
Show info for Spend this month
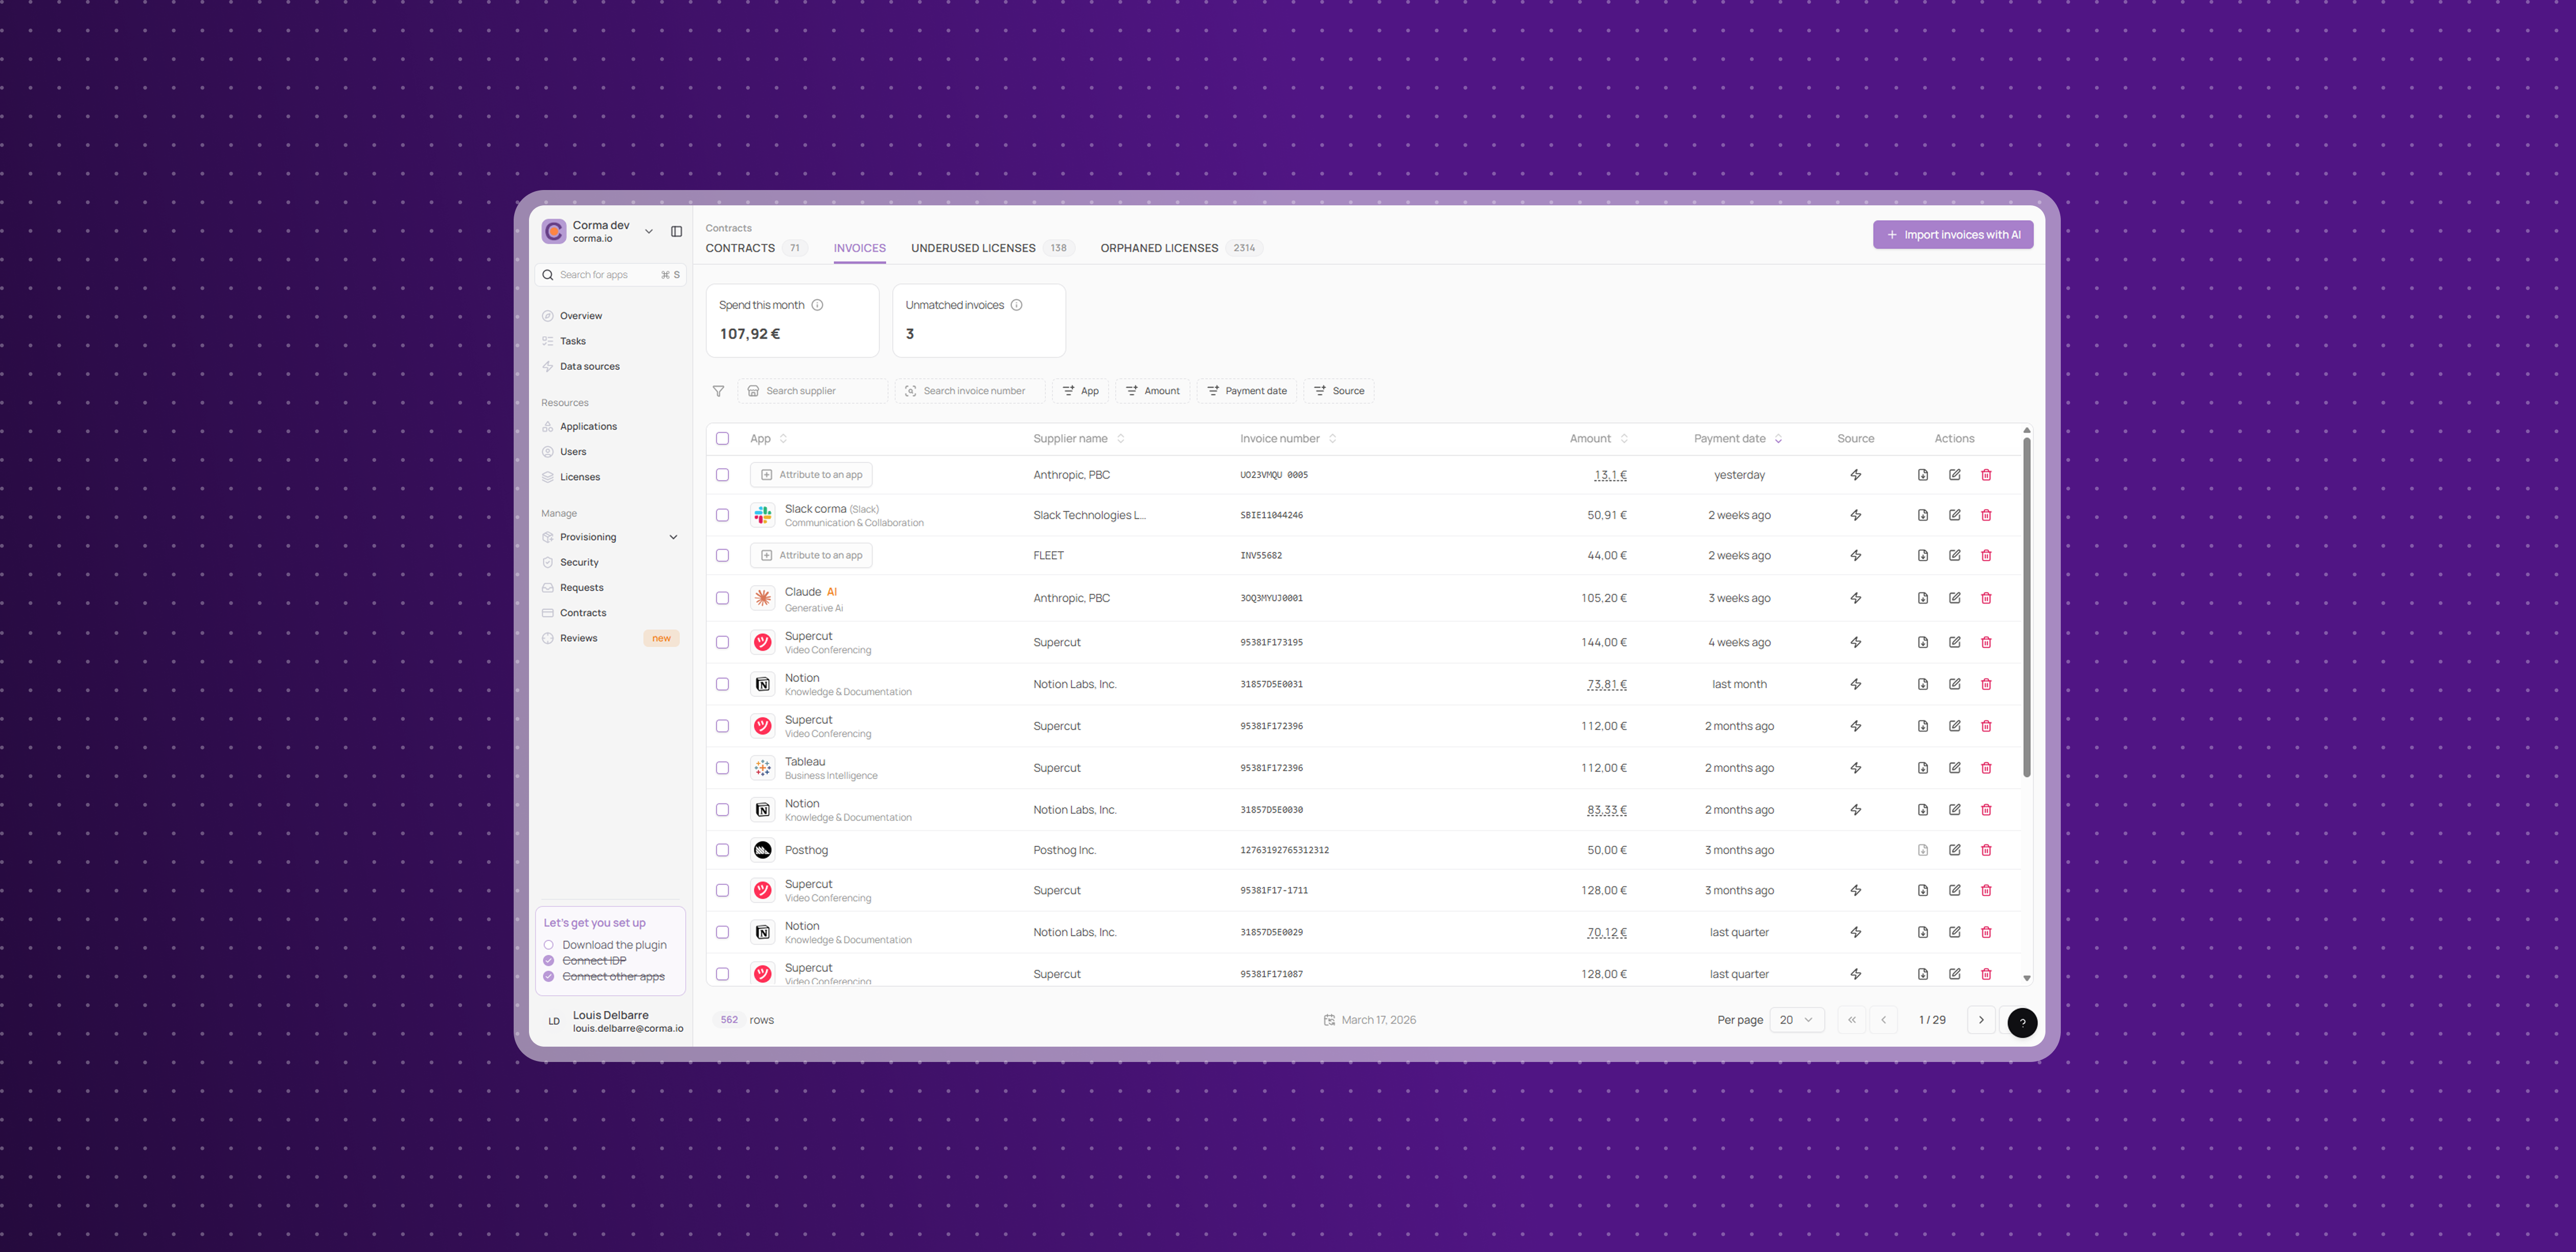[817, 306]
